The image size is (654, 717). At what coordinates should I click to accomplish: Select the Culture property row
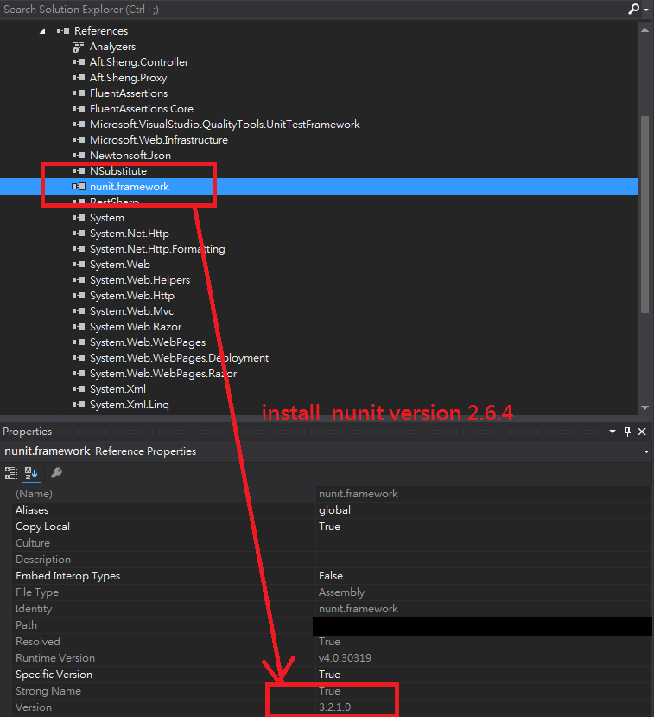pyautogui.click(x=333, y=543)
